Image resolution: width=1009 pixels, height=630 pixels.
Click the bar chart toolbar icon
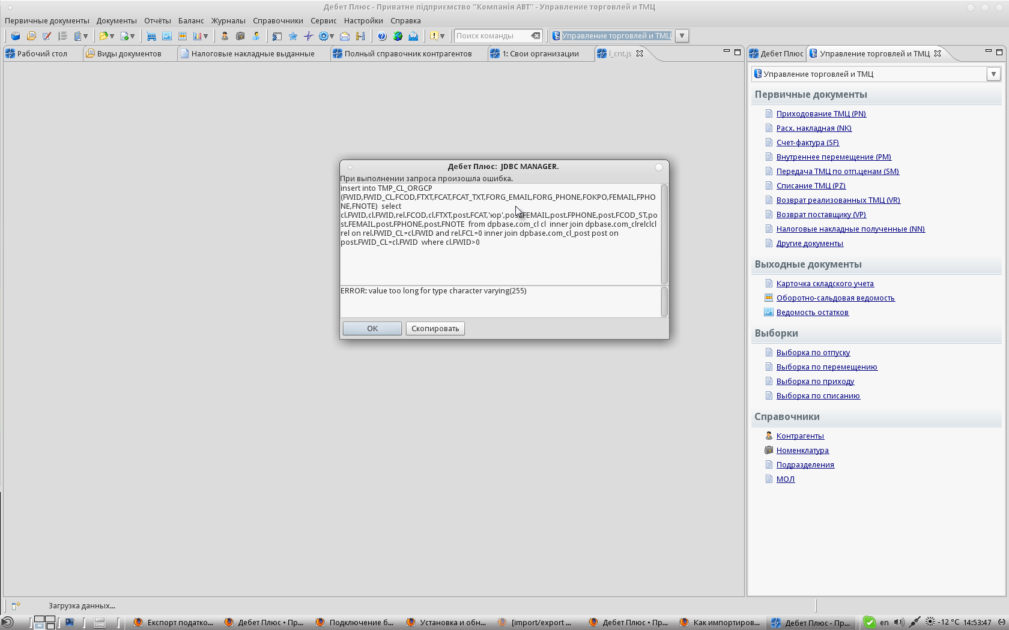pyautogui.click(x=197, y=36)
